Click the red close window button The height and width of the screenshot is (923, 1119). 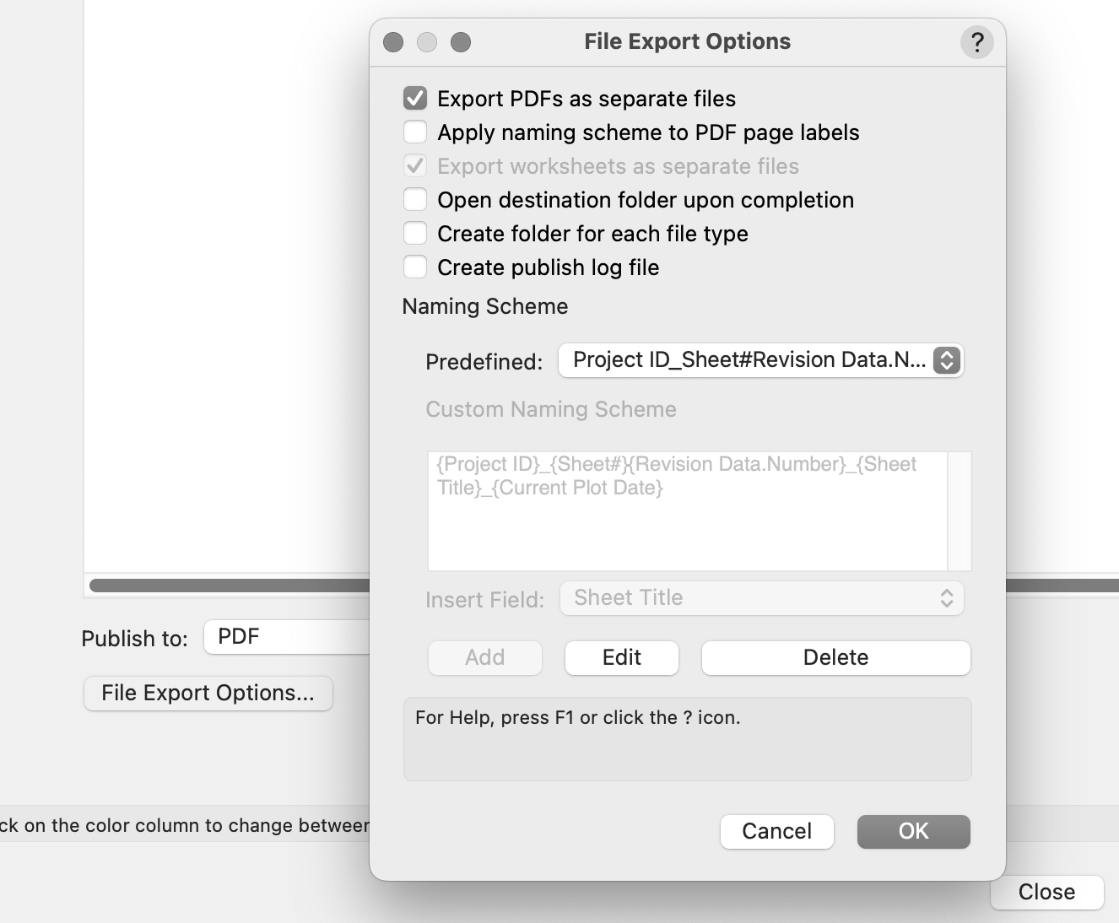393,42
